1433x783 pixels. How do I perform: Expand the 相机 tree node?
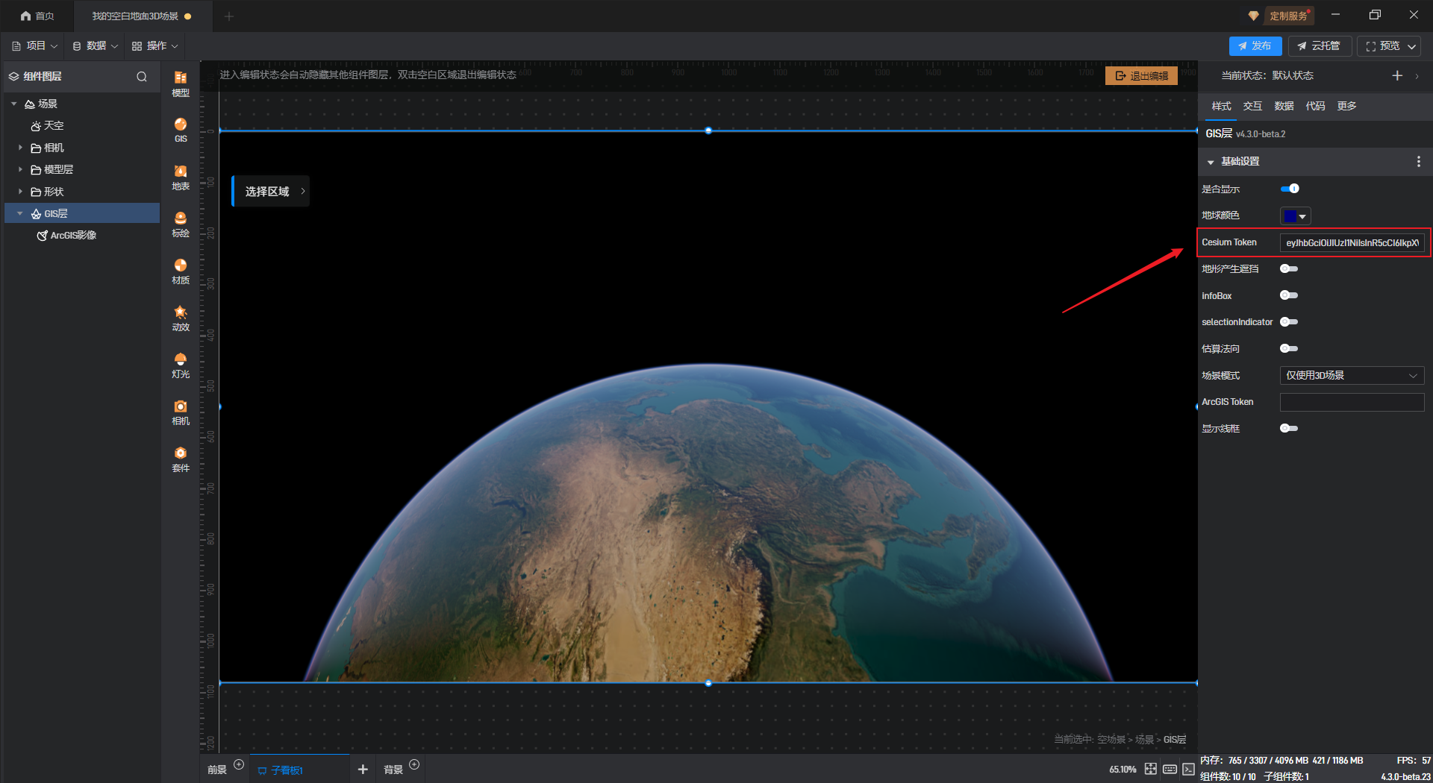pos(20,148)
